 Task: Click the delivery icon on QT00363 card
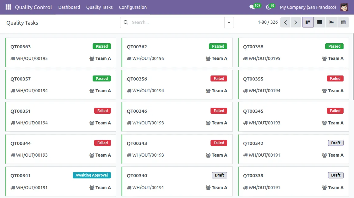(12, 58)
